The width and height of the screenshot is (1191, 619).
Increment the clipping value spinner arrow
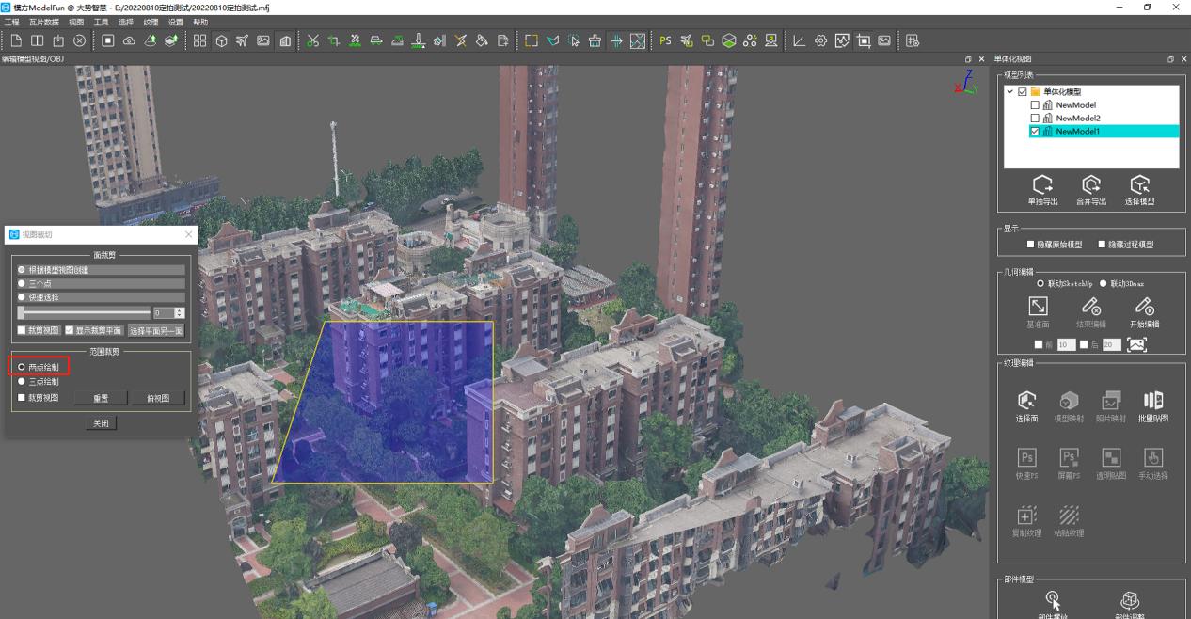[180, 309]
